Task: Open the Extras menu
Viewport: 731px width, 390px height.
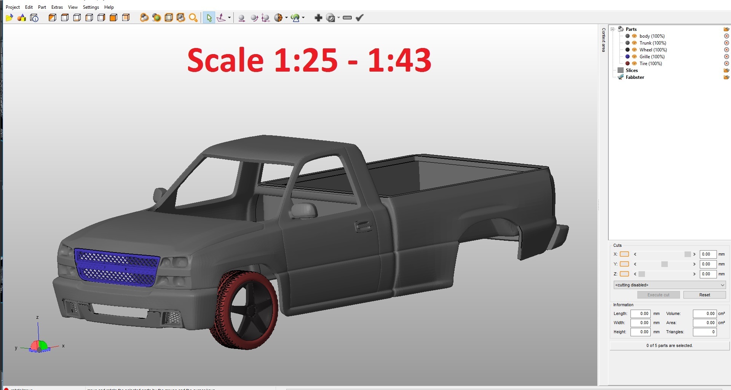Action: click(57, 7)
